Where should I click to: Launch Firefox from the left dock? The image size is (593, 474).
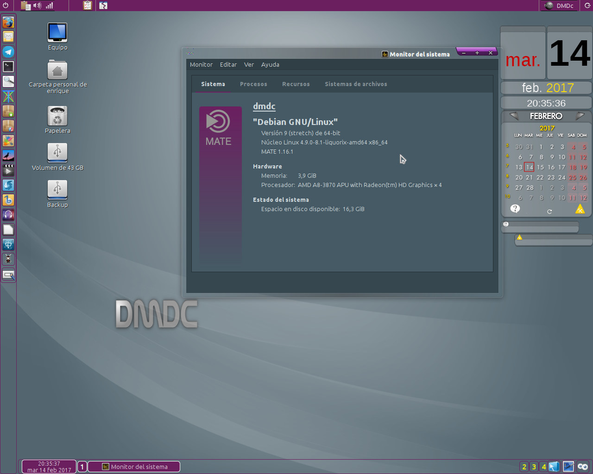coord(8,22)
